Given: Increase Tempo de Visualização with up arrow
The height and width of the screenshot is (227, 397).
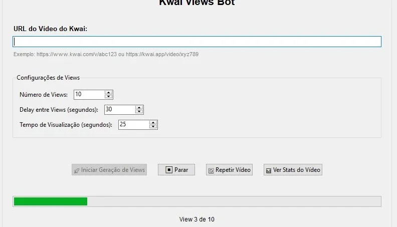Looking at the screenshot, I should click(x=153, y=122).
